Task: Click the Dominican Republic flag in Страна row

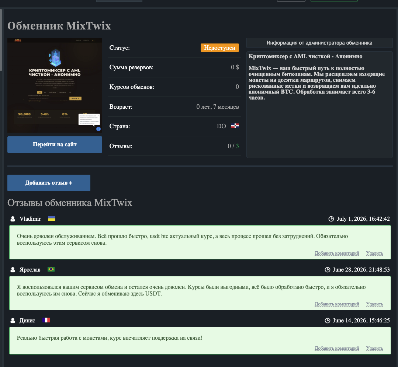Action: (235, 126)
